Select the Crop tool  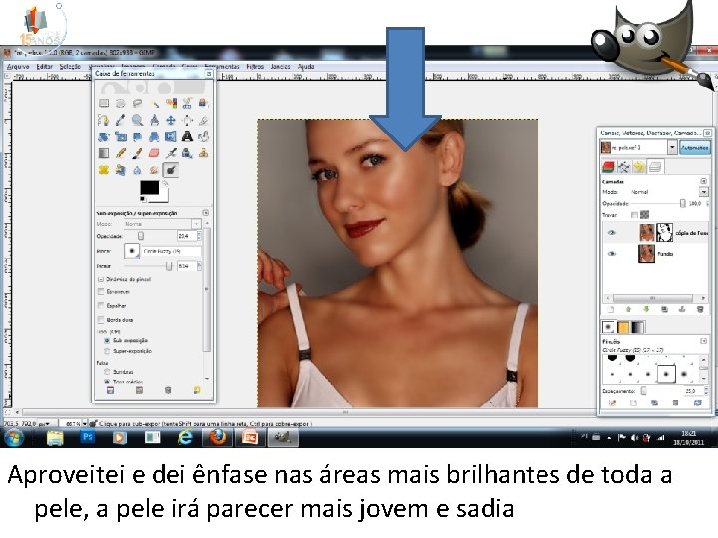click(x=204, y=120)
